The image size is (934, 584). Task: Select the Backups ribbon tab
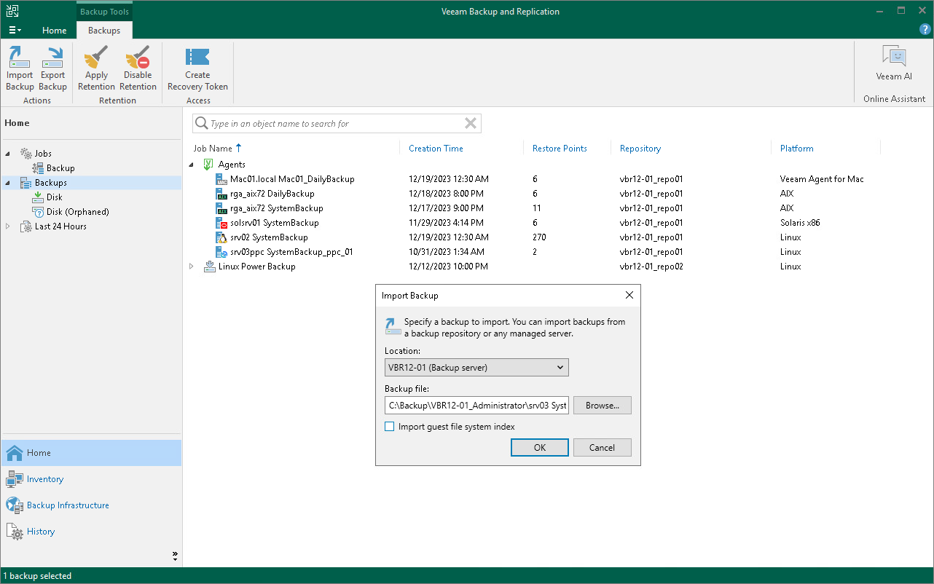[x=104, y=31]
